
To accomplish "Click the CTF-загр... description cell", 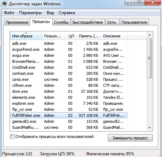I will pos(113,85).
